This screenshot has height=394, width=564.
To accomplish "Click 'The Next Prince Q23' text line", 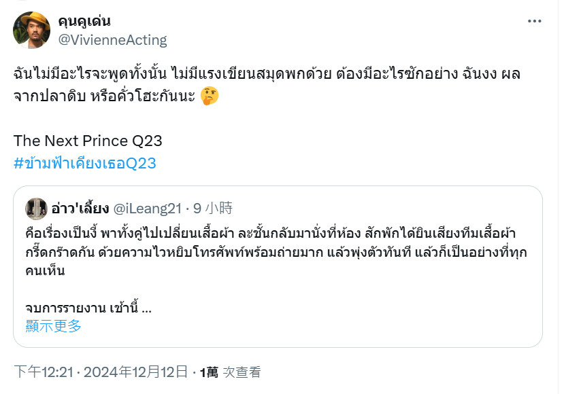I will (x=88, y=141).
